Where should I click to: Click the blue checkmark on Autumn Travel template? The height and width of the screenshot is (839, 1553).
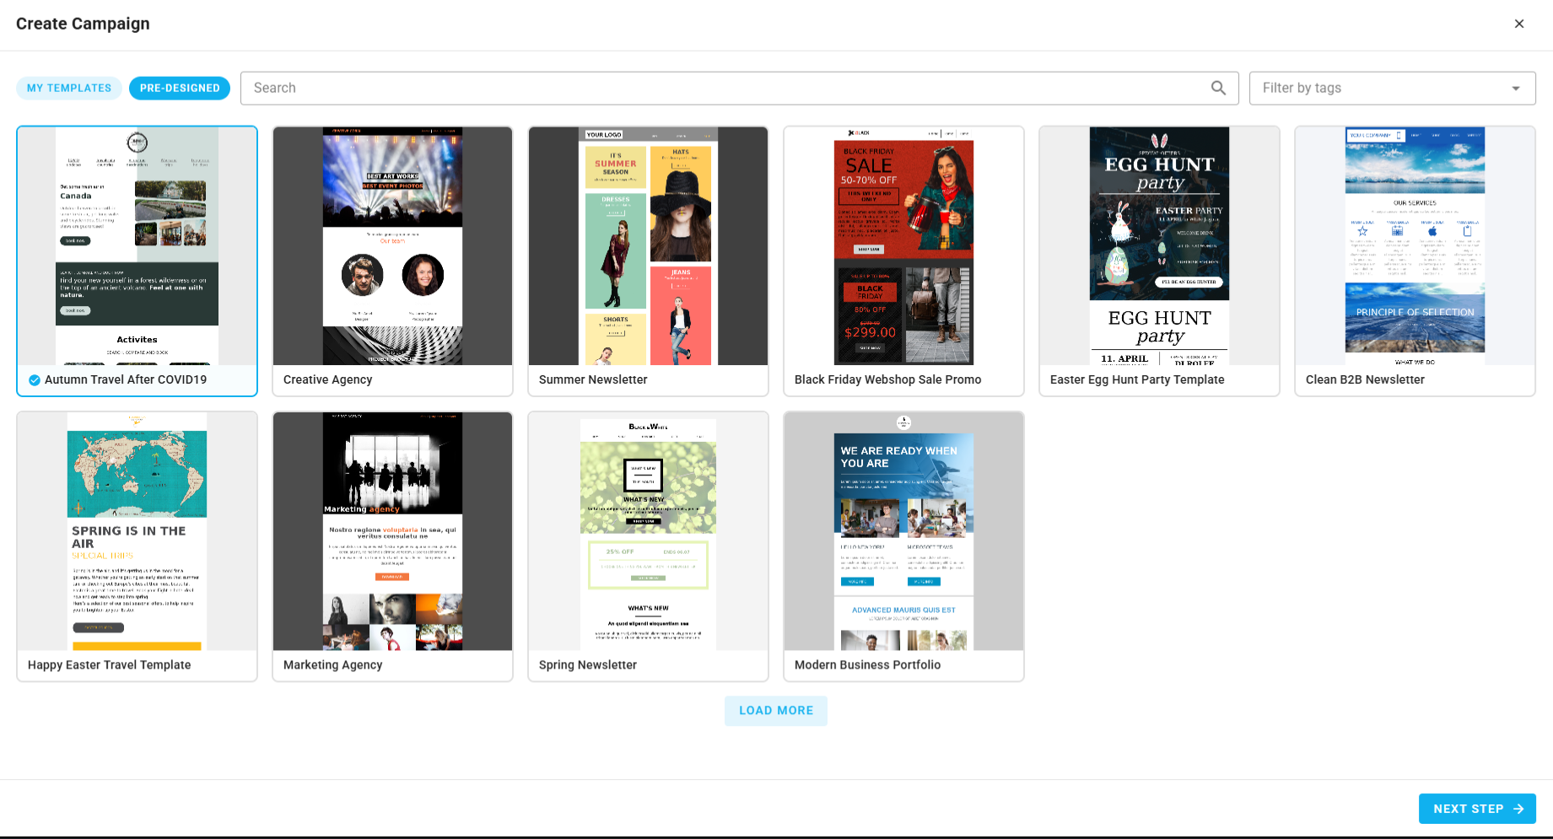34,379
